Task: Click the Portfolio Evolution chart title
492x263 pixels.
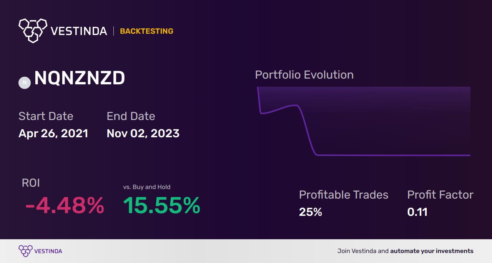Action: tap(304, 75)
